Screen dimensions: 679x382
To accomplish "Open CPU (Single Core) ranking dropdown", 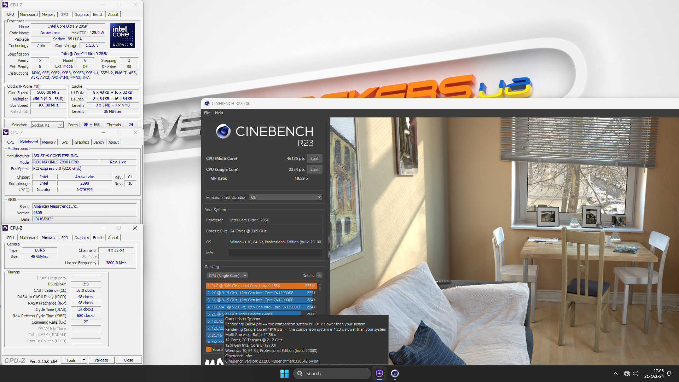I will [x=227, y=276].
